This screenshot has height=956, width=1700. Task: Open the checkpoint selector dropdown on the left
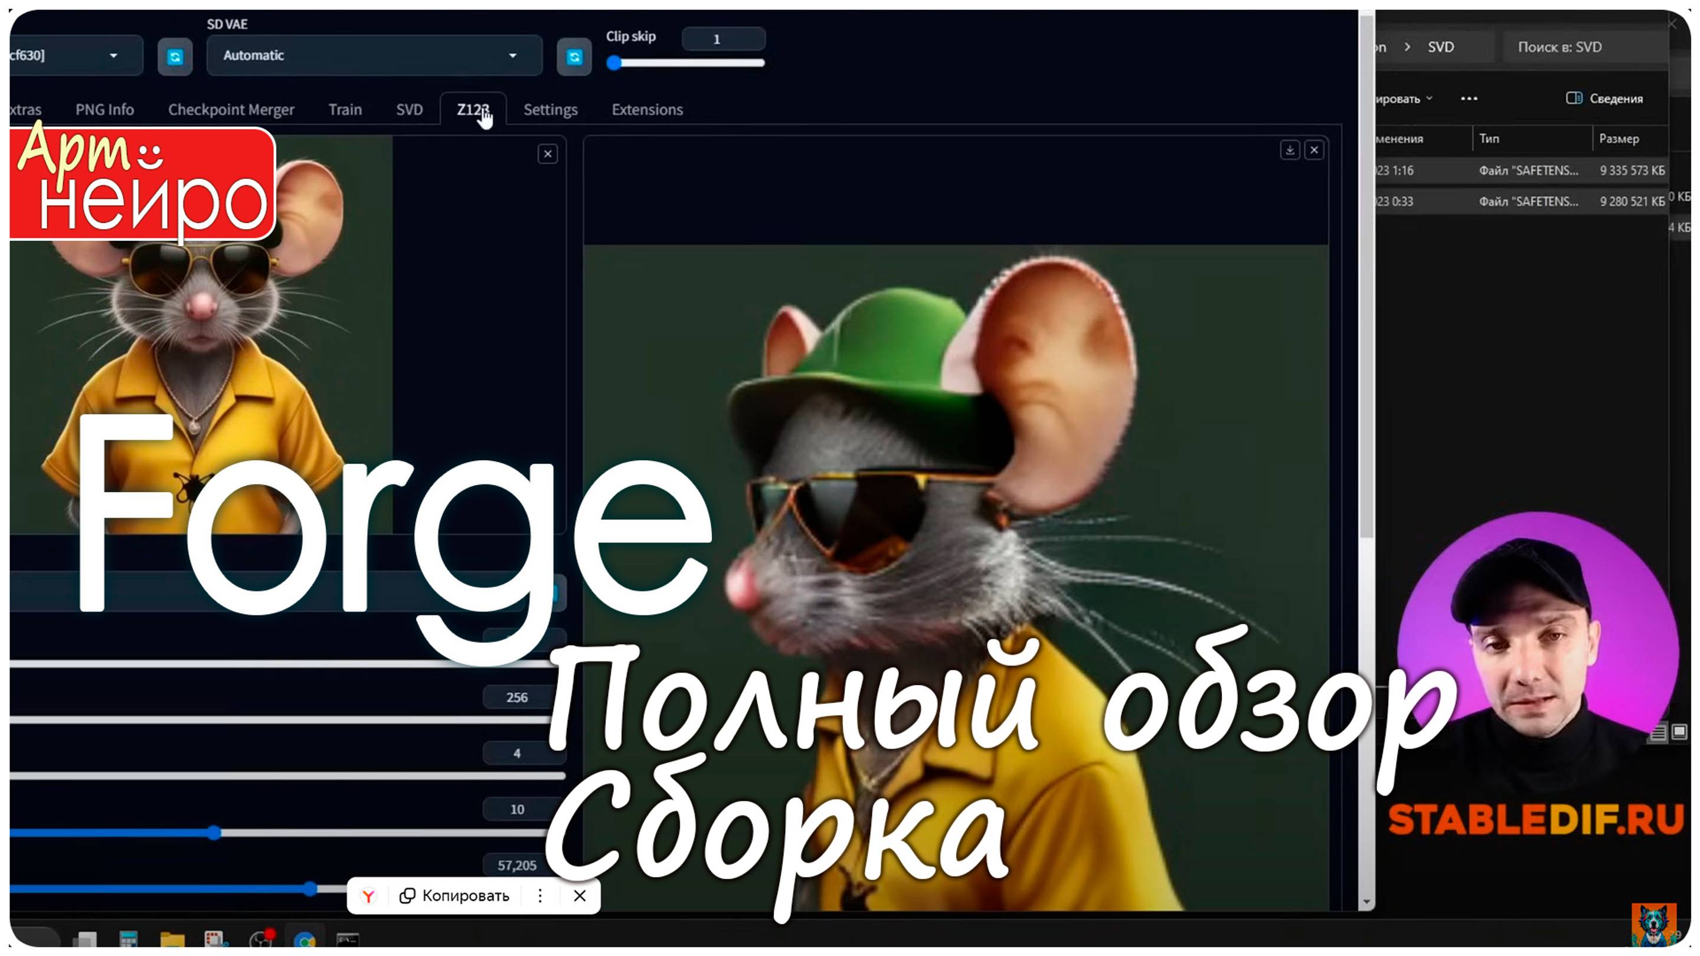pyautogui.click(x=73, y=55)
